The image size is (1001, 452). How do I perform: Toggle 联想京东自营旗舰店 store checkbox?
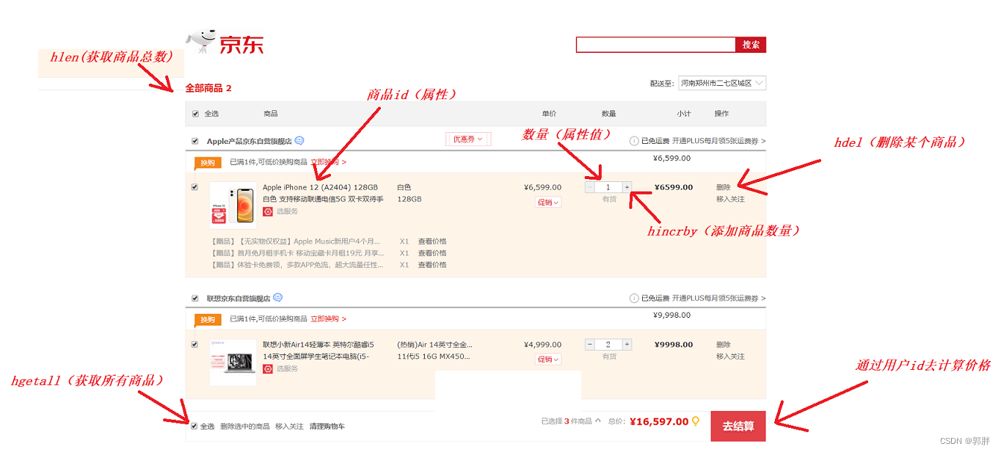pyautogui.click(x=195, y=299)
